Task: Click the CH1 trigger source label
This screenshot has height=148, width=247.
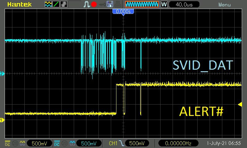Action: click(x=113, y=143)
